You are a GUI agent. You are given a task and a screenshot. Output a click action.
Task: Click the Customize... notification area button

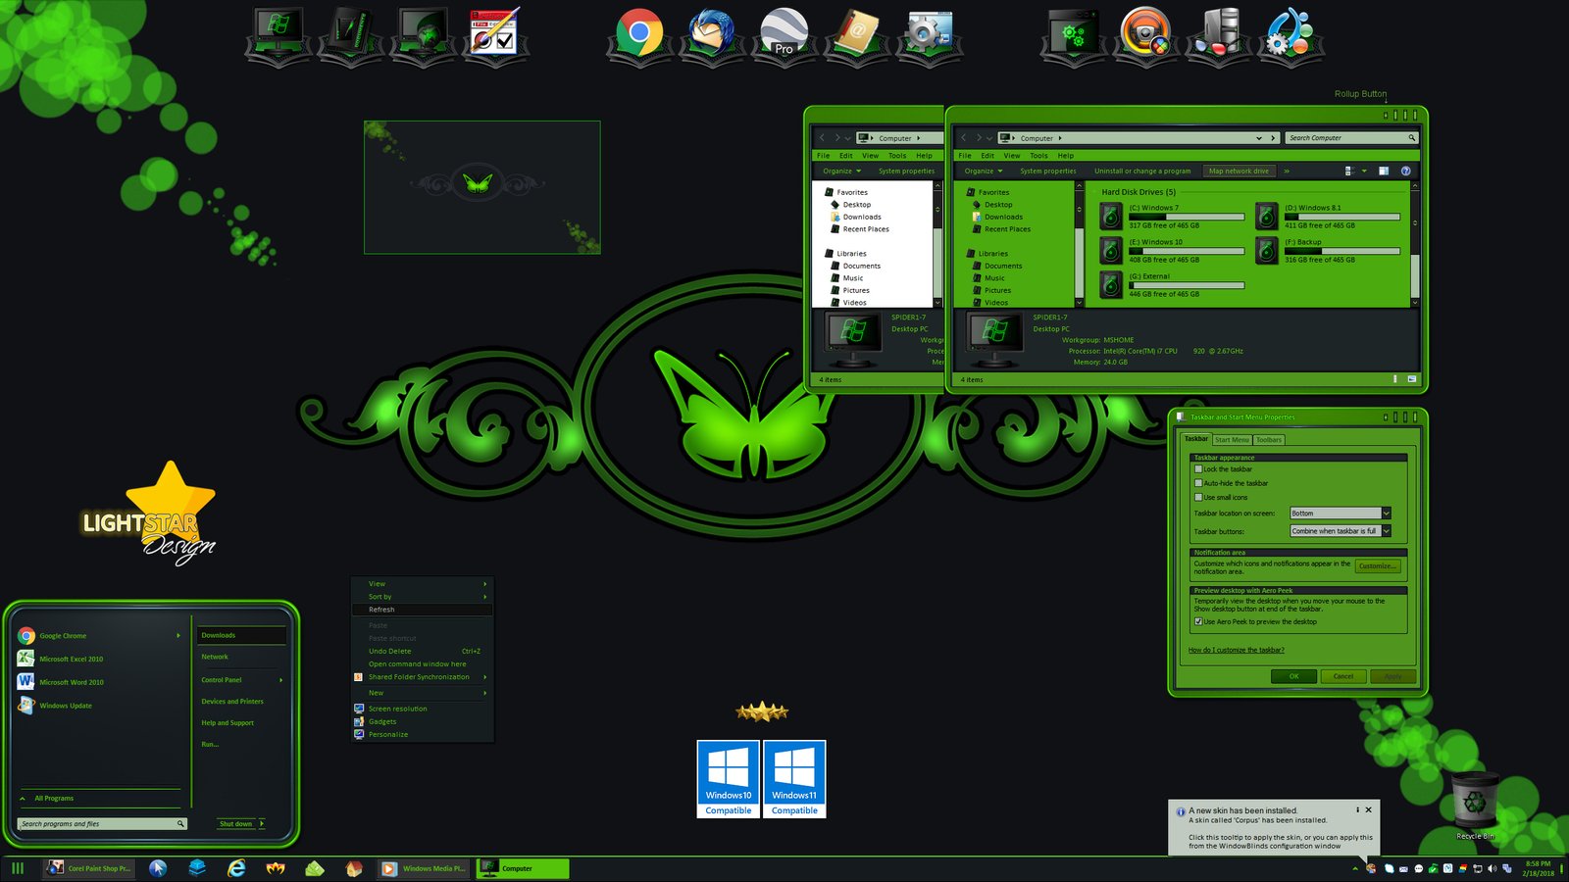pos(1378,566)
